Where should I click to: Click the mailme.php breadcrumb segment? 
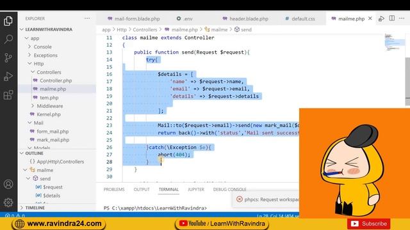(x=184, y=30)
